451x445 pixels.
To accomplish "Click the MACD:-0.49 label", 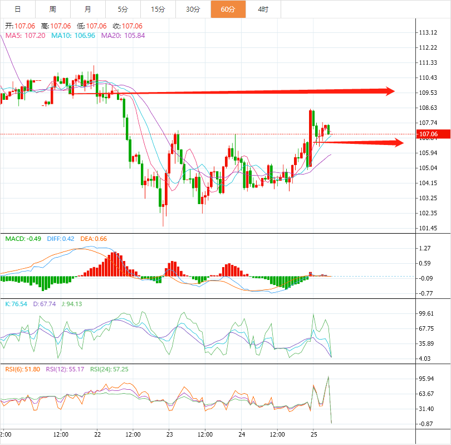I will pyautogui.click(x=23, y=239).
